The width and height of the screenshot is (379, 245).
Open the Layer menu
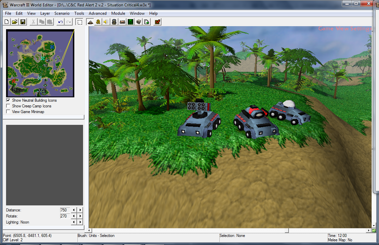pos(45,13)
